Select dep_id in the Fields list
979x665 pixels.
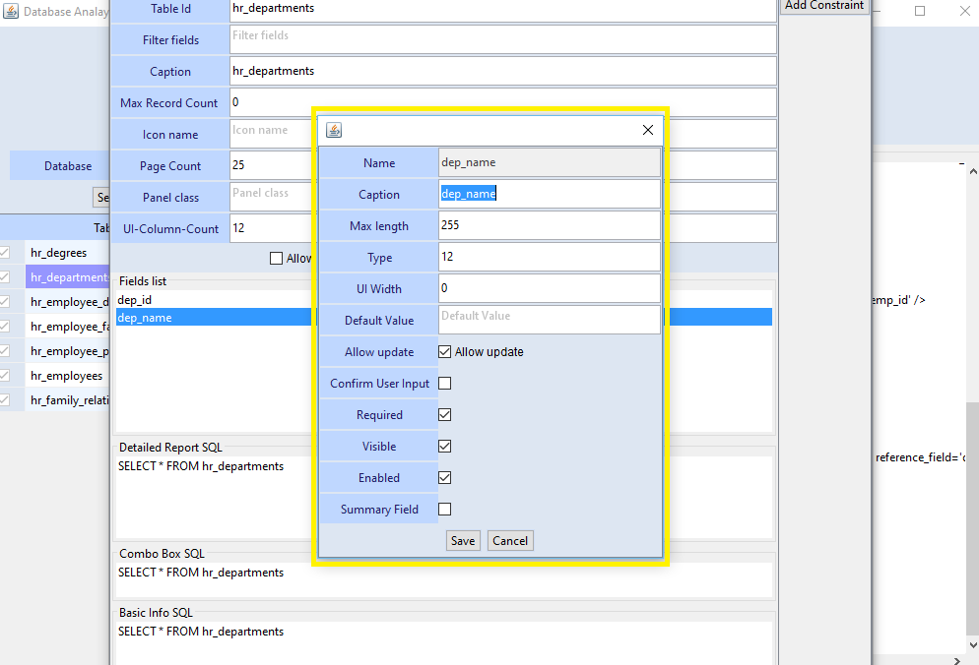click(x=134, y=300)
